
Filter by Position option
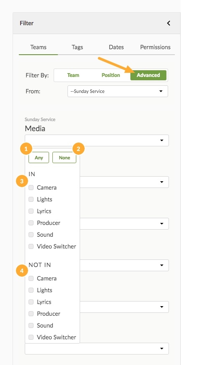tap(111, 75)
